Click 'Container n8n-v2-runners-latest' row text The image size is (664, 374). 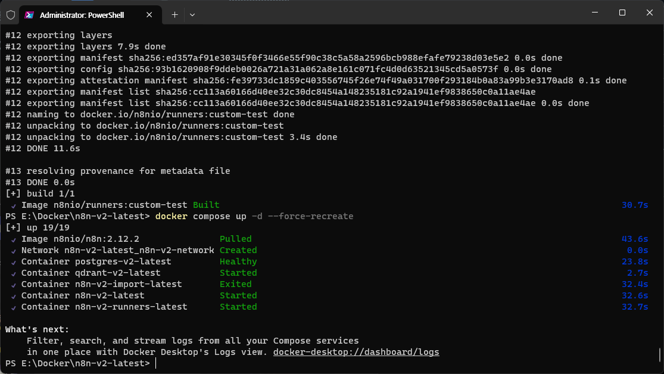pos(104,307)
